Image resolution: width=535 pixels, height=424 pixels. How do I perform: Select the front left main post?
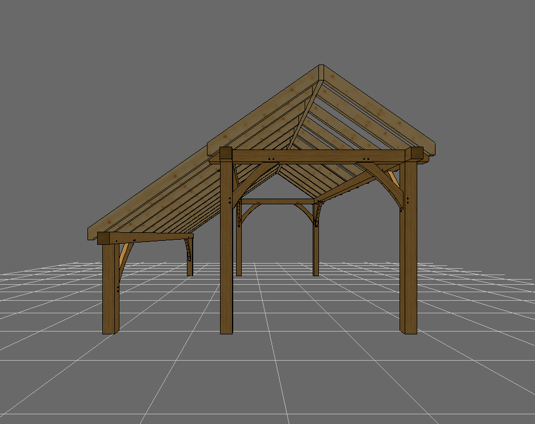point(227,263)
